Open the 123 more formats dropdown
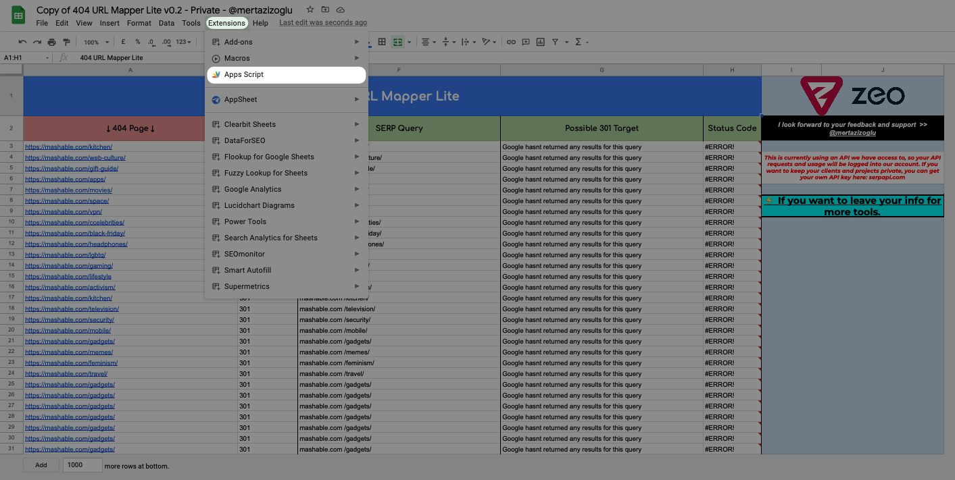Image resolution: width=955 pixels, height=480 pixels. (183, 42)
